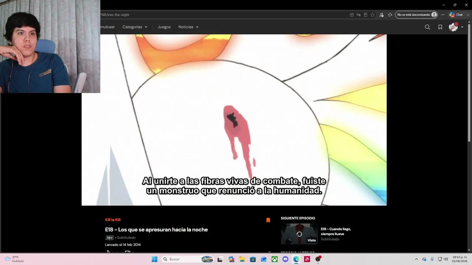Go to the Simulcast nav item

107,27
